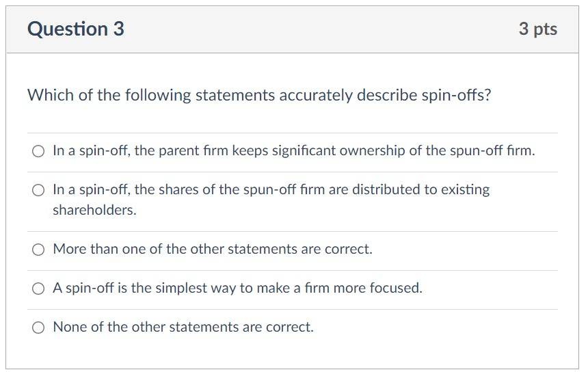
Task: Click the words 'existing' in second answer
Action: click(466, 189)
